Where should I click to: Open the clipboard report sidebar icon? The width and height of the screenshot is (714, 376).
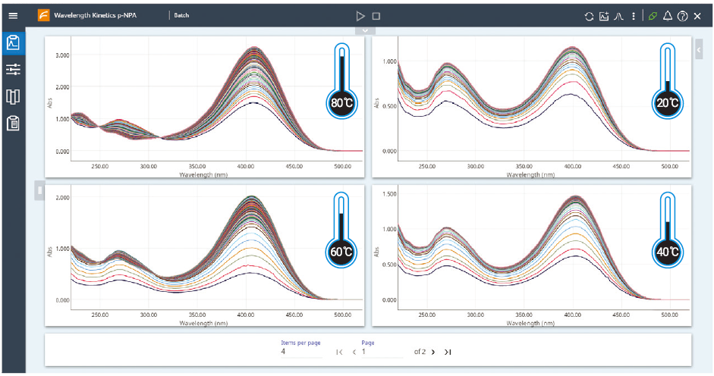pos(13,123)
